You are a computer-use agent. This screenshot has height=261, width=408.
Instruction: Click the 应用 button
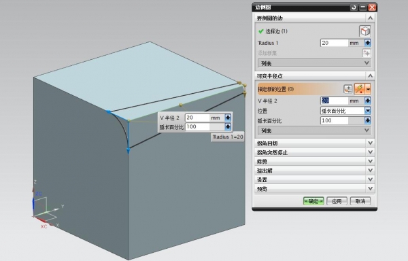337,201
